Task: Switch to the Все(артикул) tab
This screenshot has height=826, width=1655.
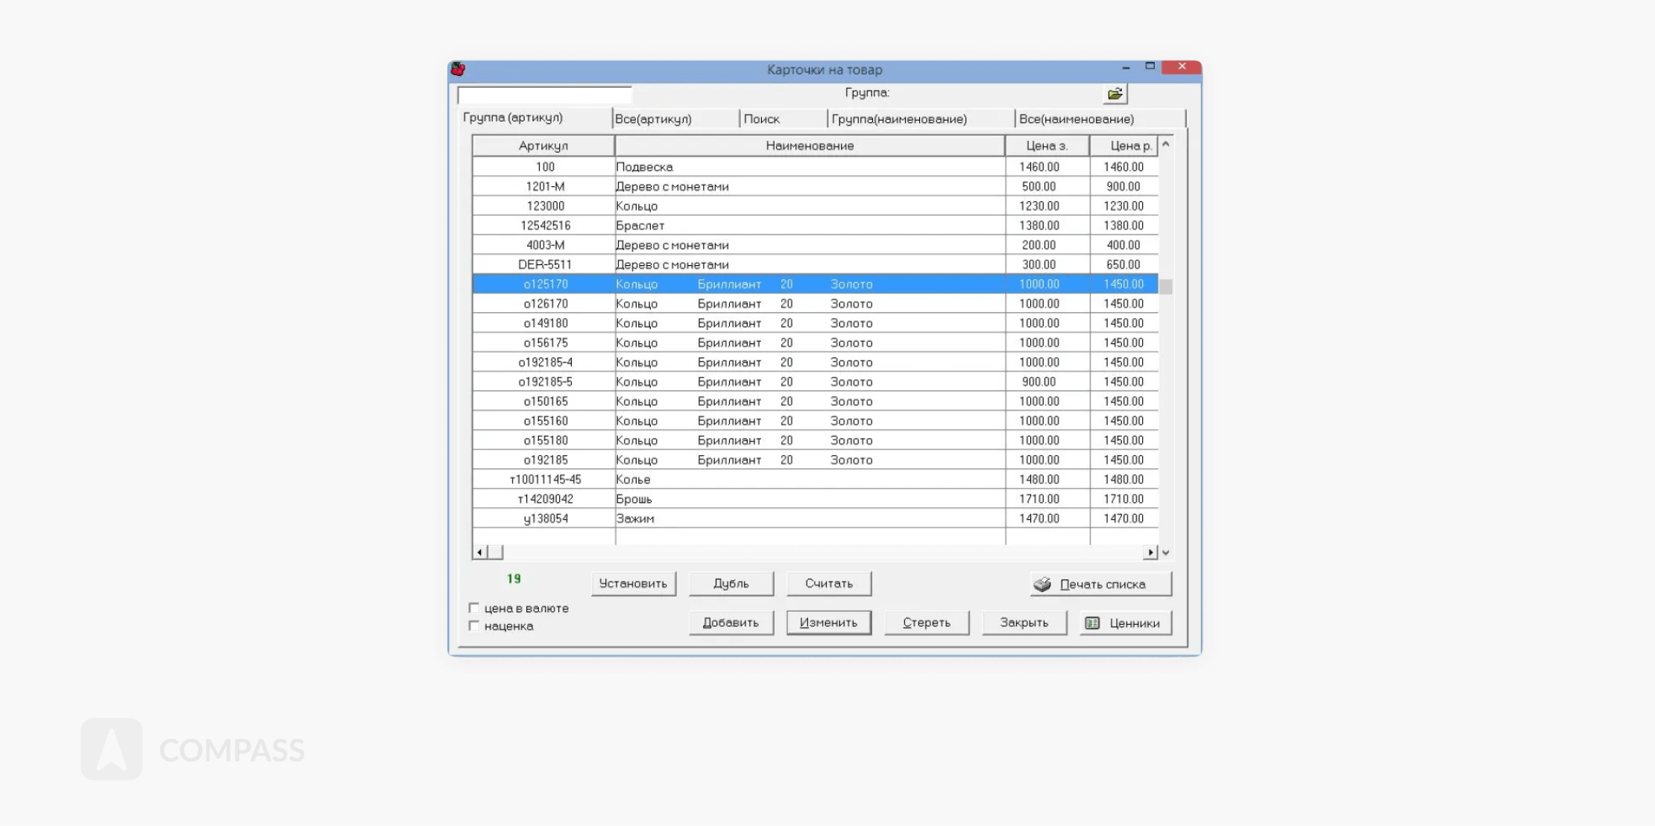Action: coord(654,119)
